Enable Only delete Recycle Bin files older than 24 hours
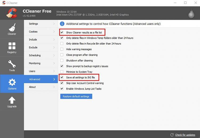The image size is (200, 138). (62, 43)
